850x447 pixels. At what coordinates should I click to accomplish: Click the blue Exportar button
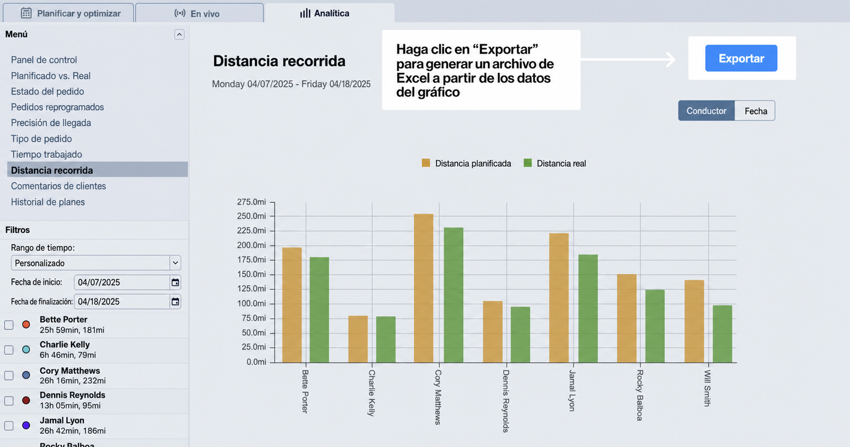click(741, 58)
